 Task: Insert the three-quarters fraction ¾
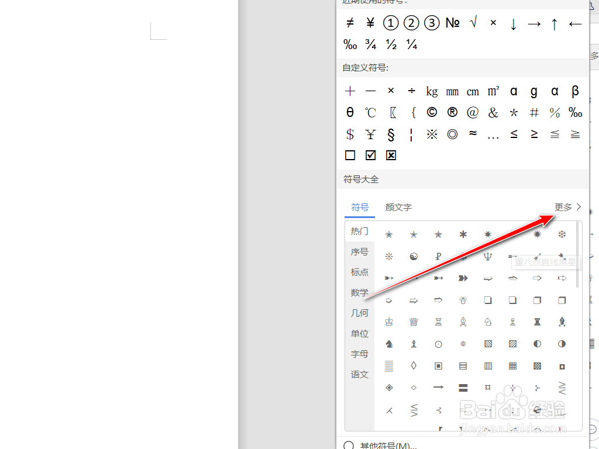(x=370, y=44)
